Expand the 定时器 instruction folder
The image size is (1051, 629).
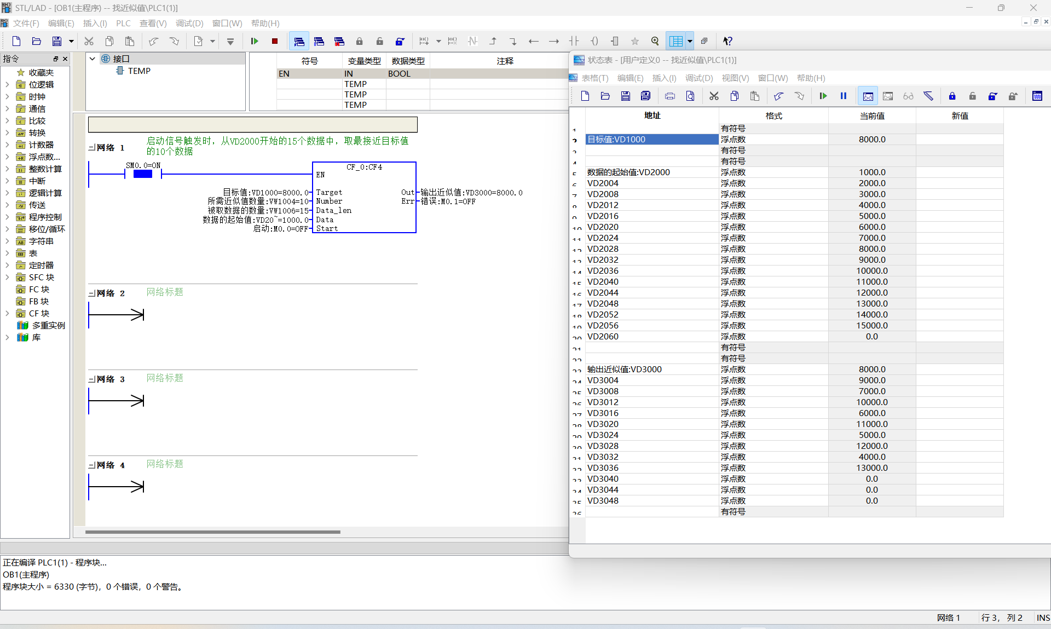click(7, 265)
